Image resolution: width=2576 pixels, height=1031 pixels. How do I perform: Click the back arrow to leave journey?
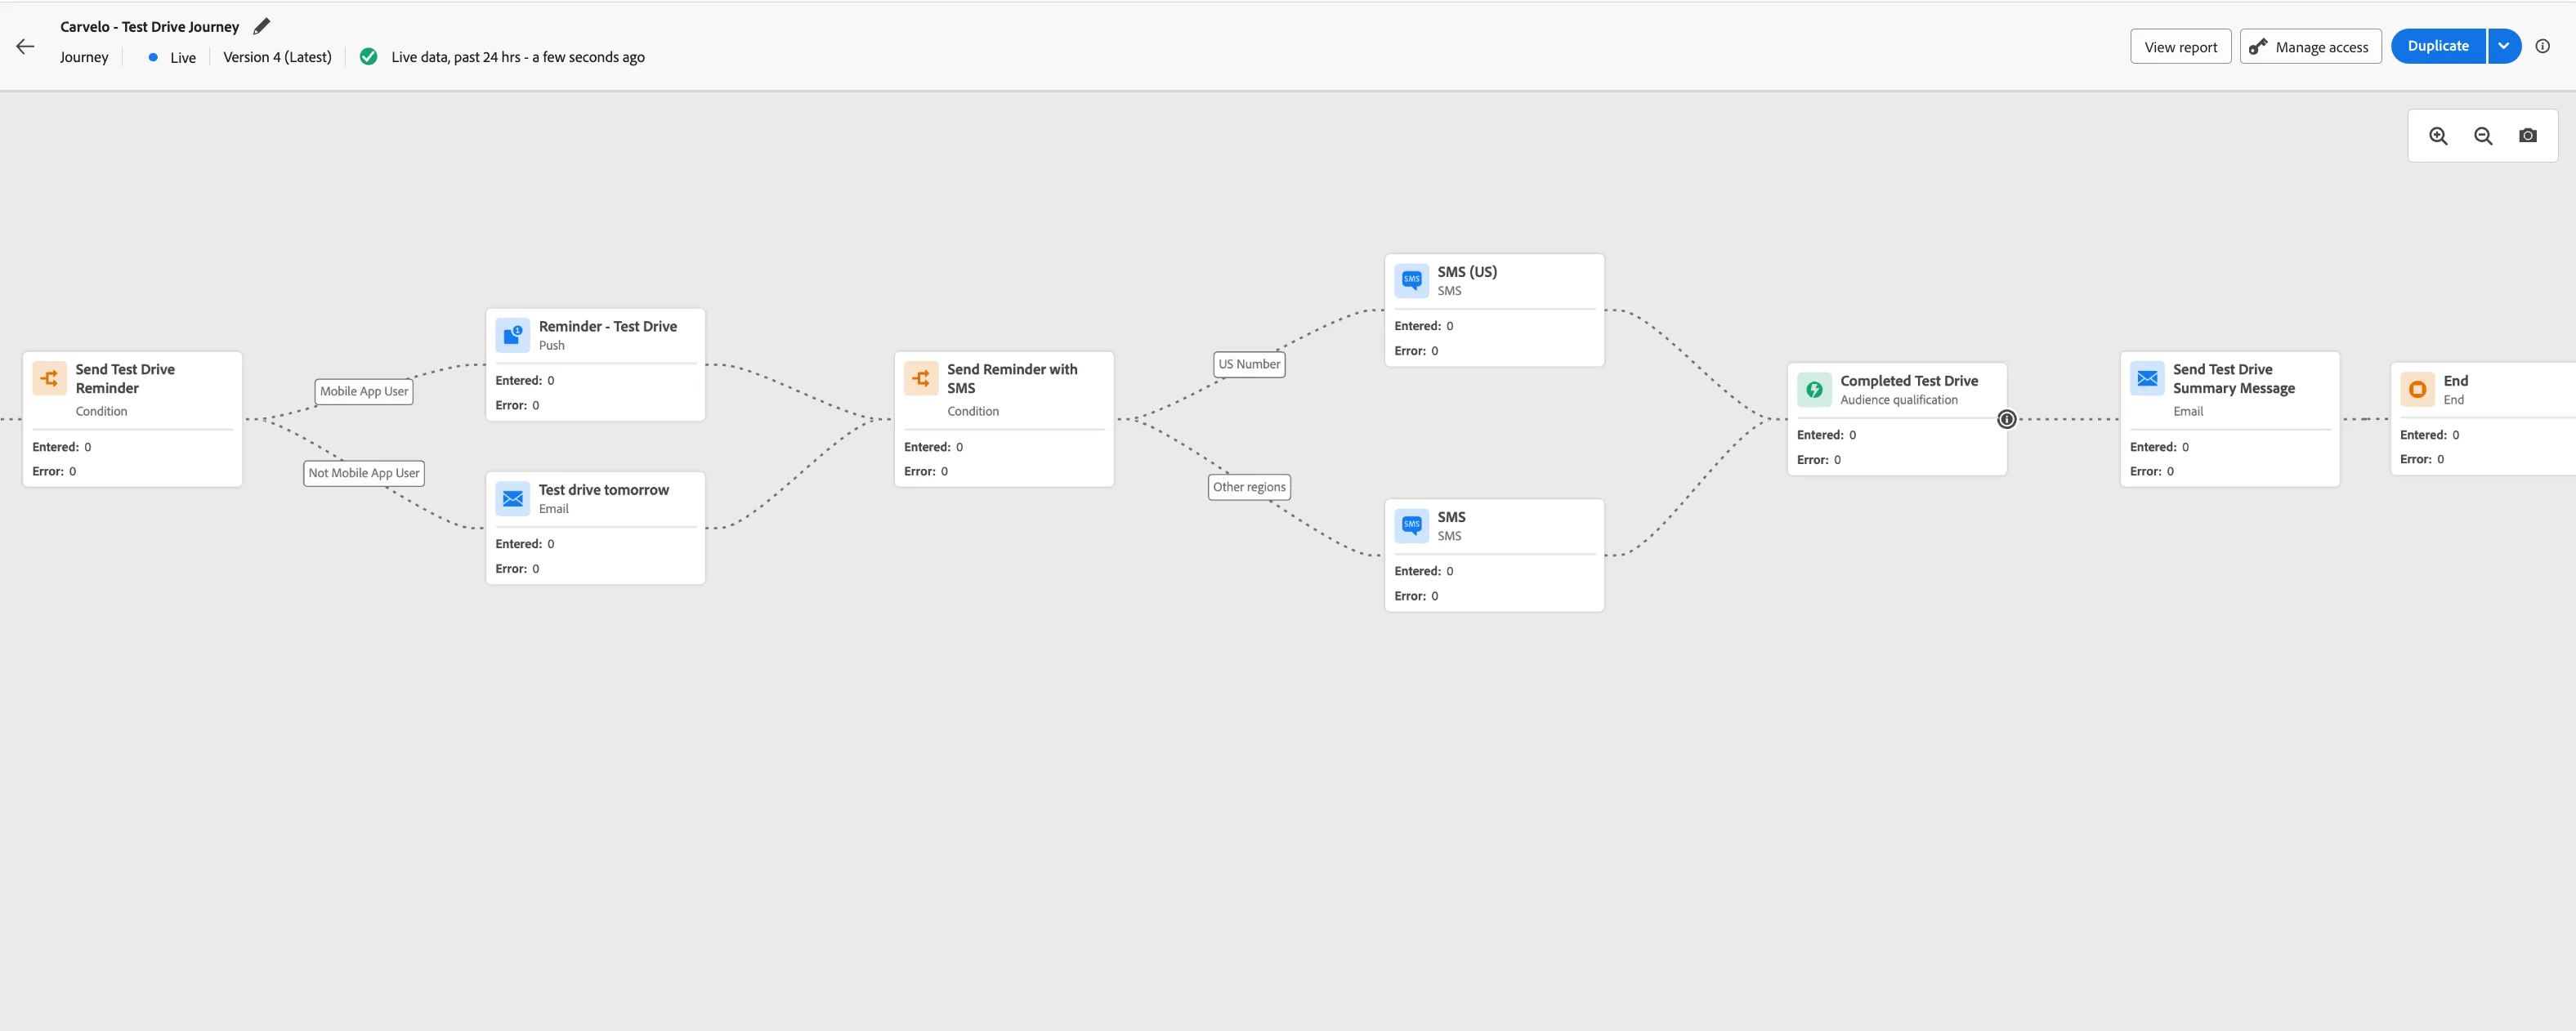point(25,46)
